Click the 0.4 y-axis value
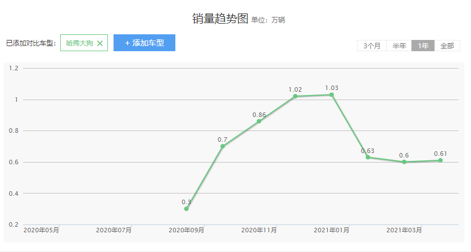This screenshot has height=252, width=471. (13, 193)
